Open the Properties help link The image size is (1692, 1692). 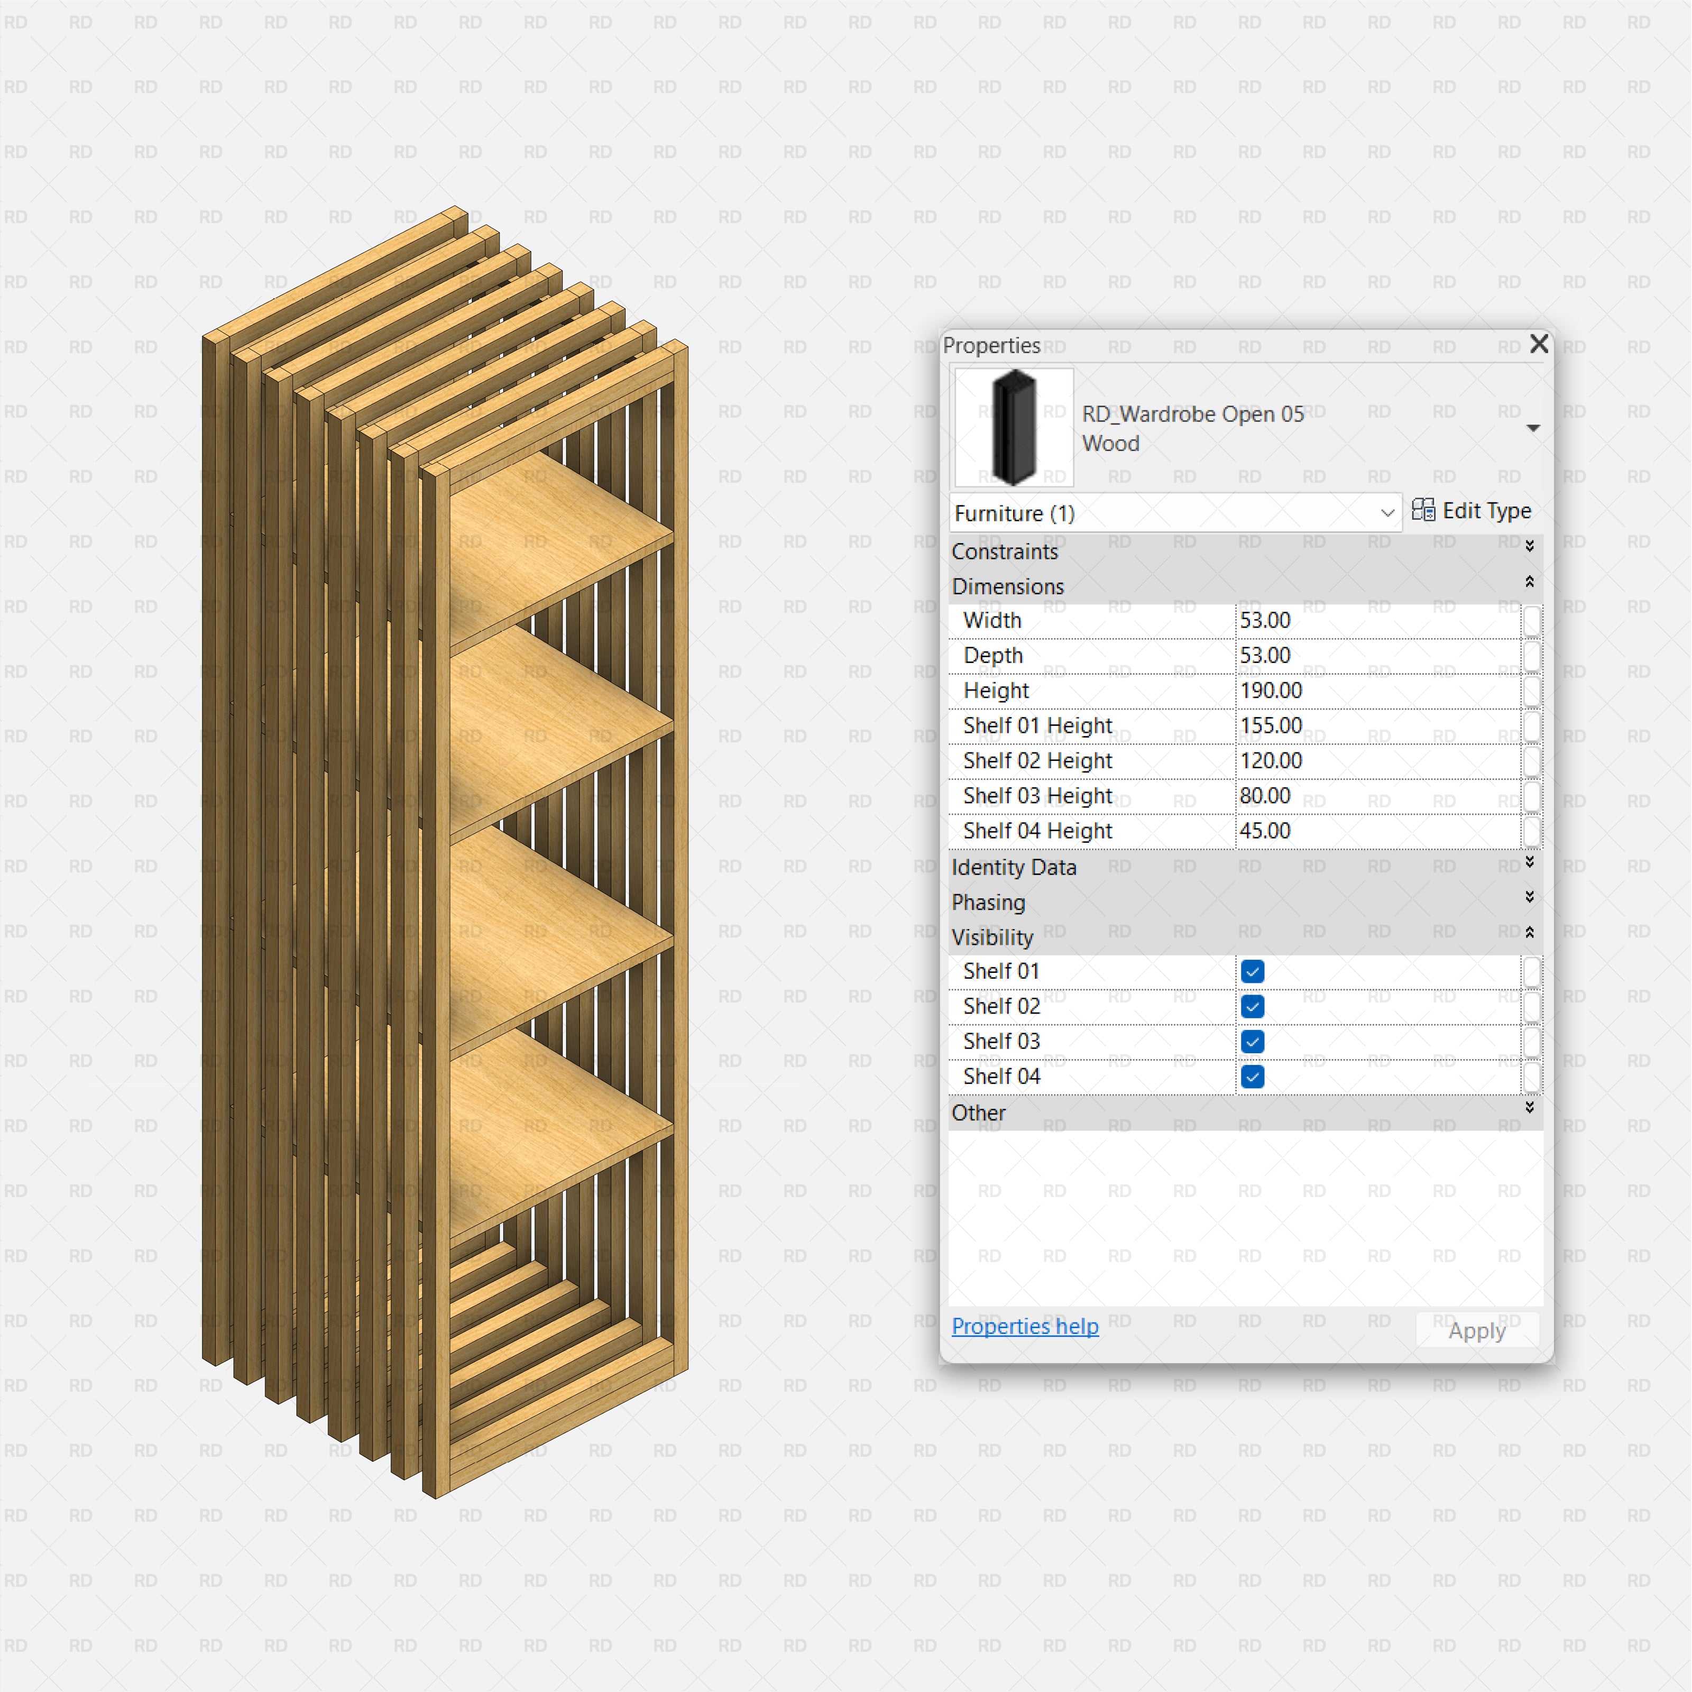1025,1326
